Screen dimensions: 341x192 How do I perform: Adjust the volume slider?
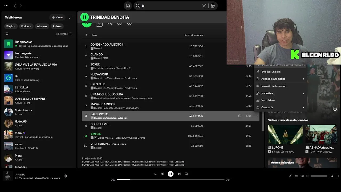[x=319, y=176]
